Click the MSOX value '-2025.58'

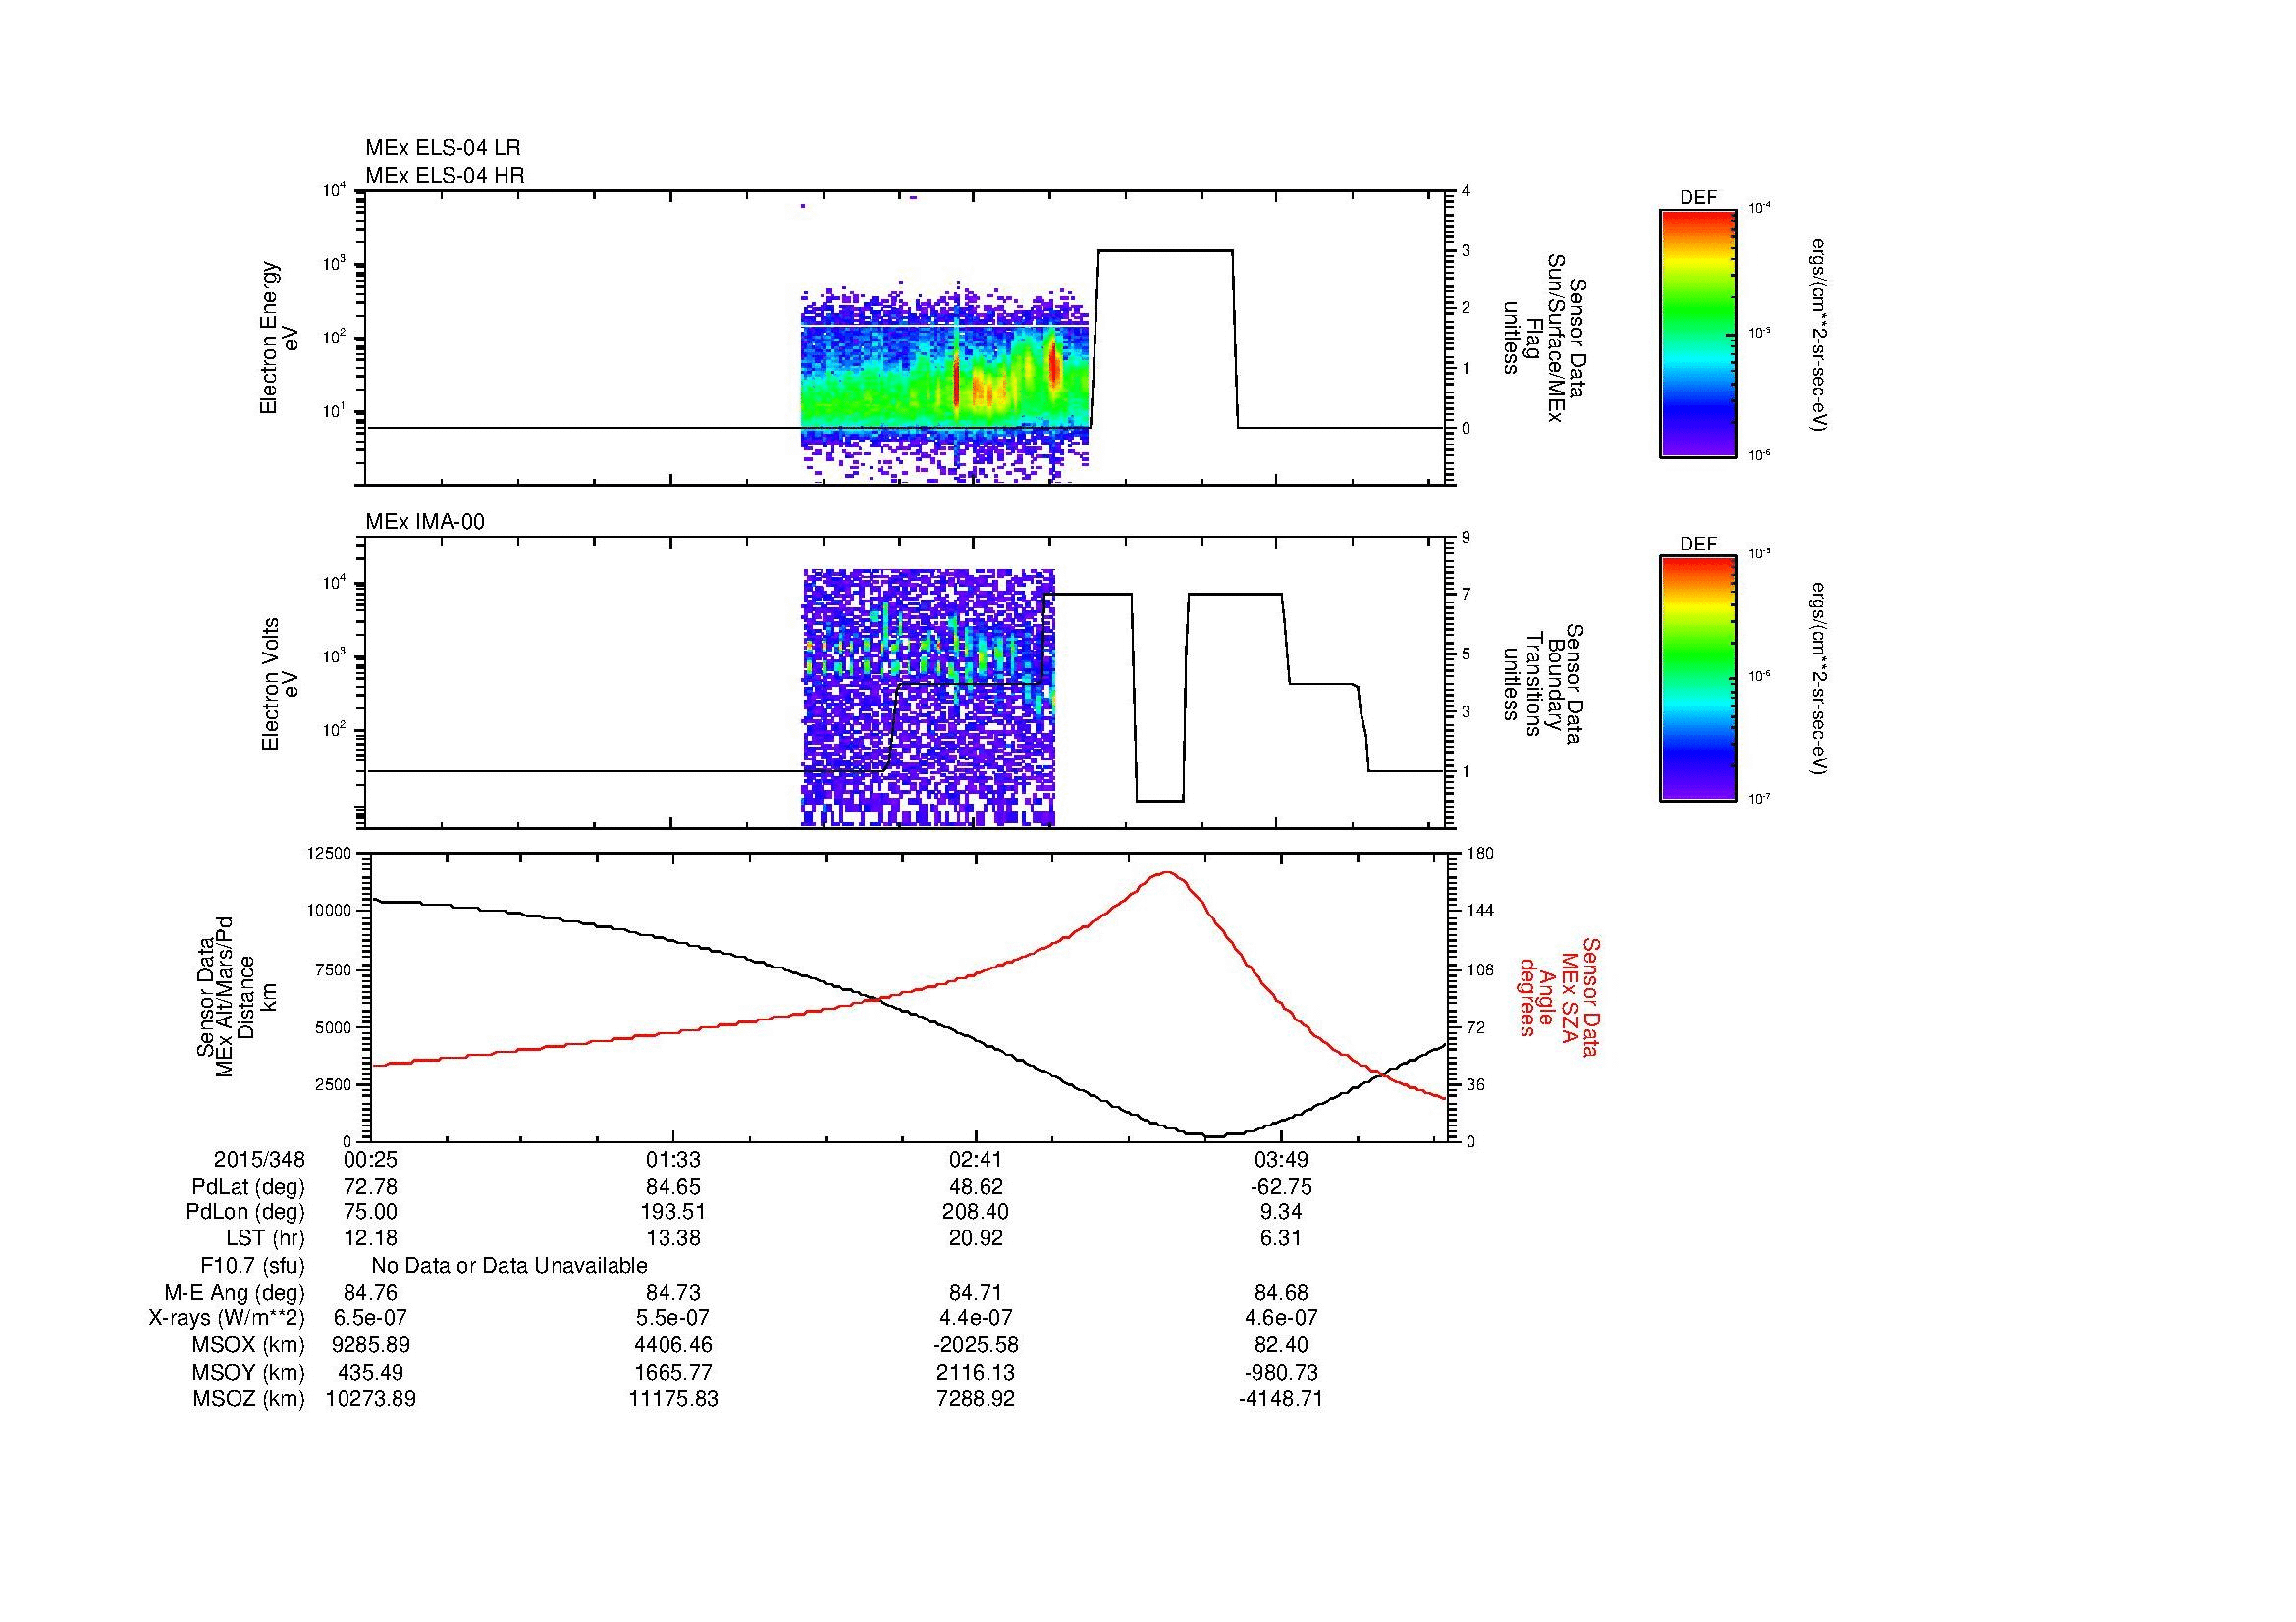[975, 1345]
